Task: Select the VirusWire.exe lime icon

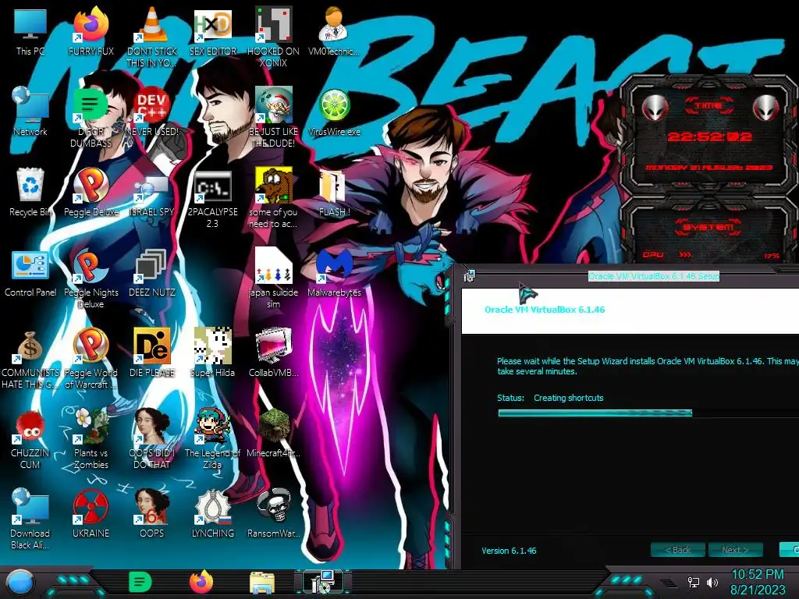Action: (x=334, y=111)
